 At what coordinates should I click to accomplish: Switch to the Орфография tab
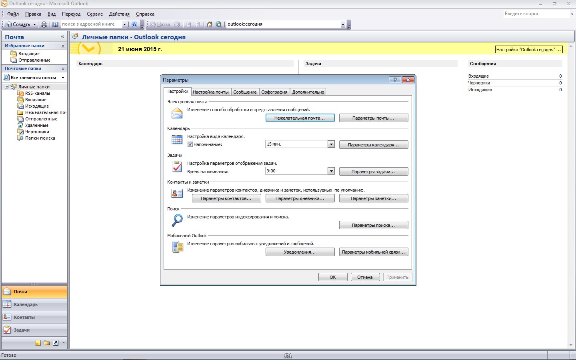(274, 92)
